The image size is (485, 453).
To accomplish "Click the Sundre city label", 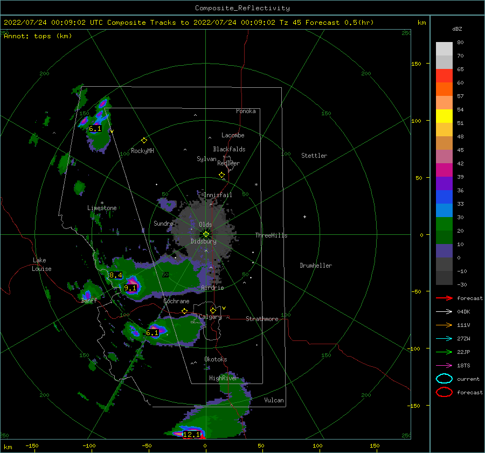I will (163, 223).
